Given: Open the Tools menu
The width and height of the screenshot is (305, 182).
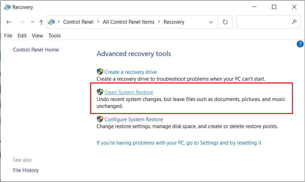Looking at the screenshot, I should tap(54, 35).
